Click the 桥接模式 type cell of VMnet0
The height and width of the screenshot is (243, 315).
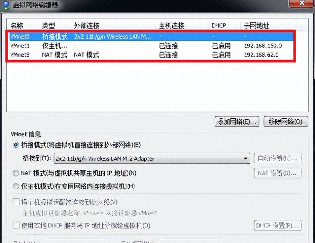[55, 37]
